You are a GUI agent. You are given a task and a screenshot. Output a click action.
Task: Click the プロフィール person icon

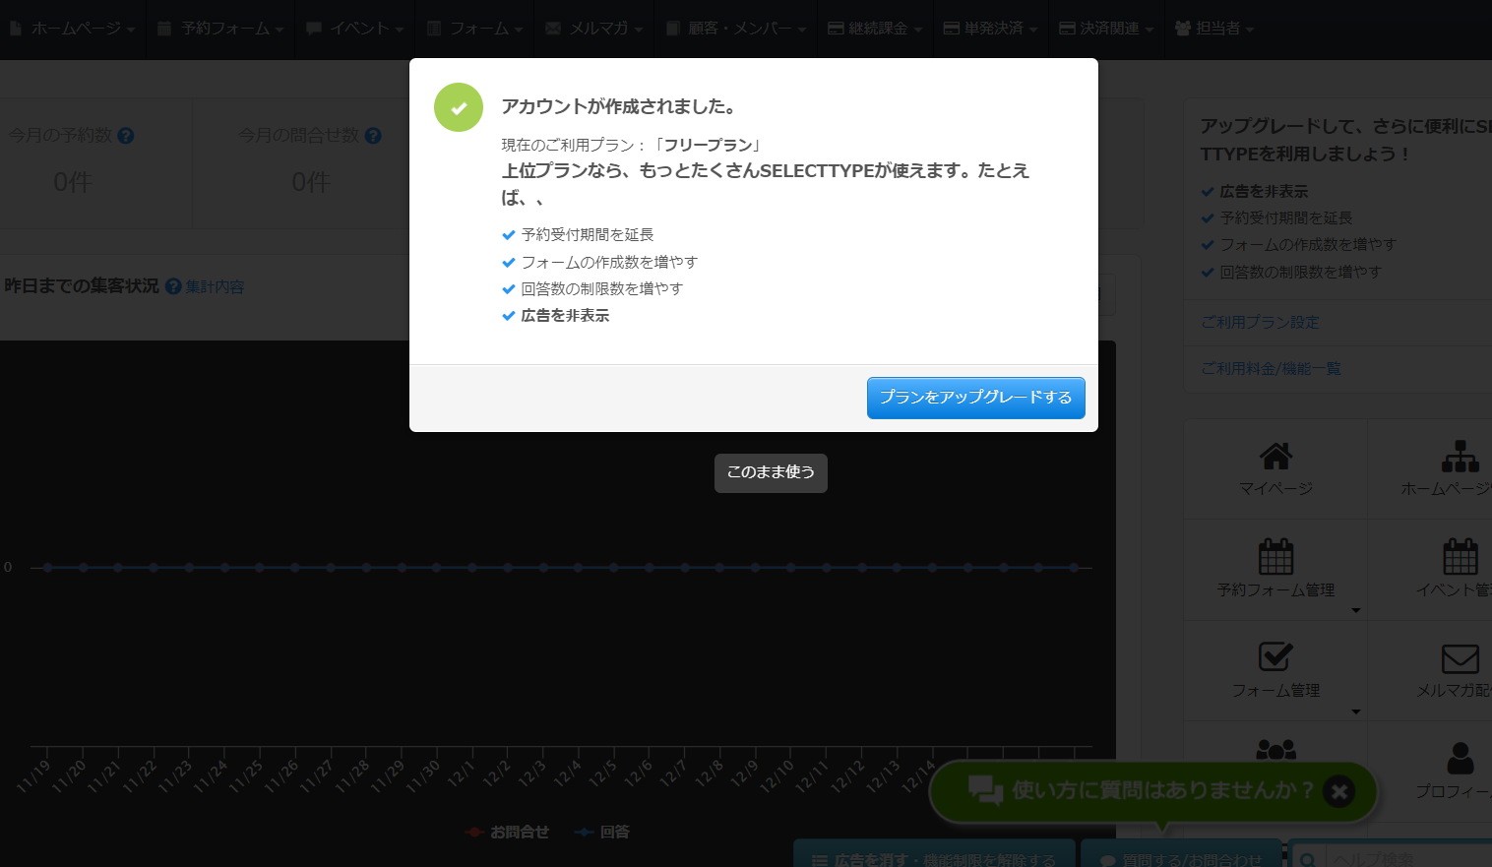pos(1460,759)
